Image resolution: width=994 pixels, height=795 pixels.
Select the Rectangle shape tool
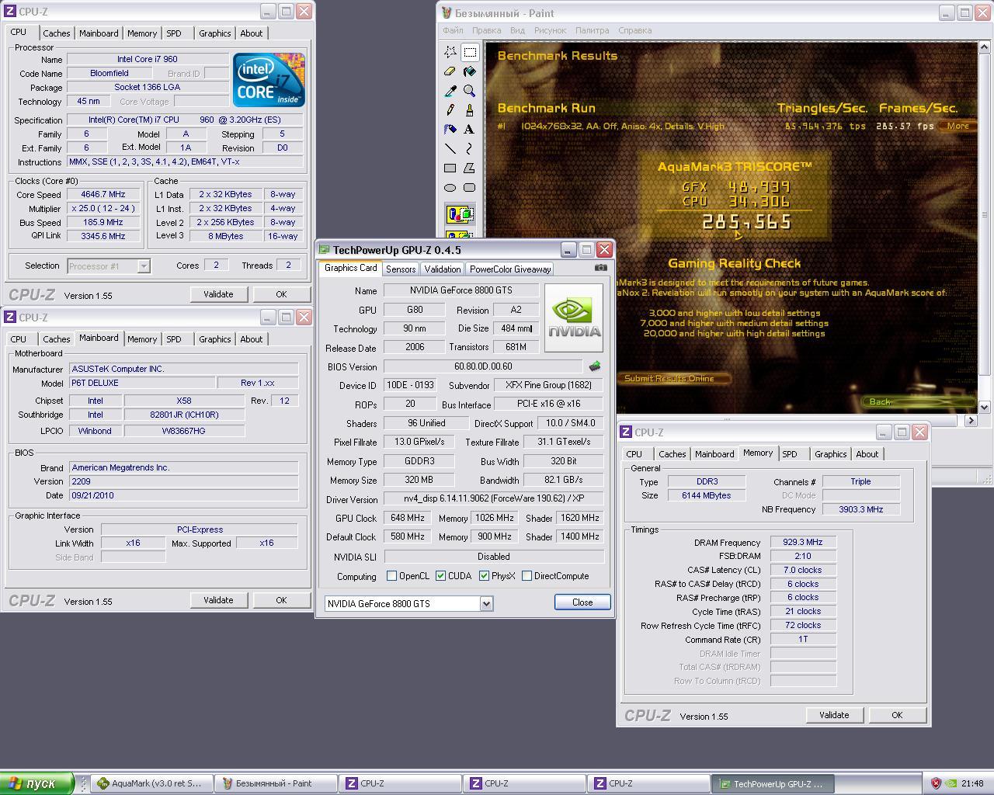pyautogui.click(x=450, y=168)
